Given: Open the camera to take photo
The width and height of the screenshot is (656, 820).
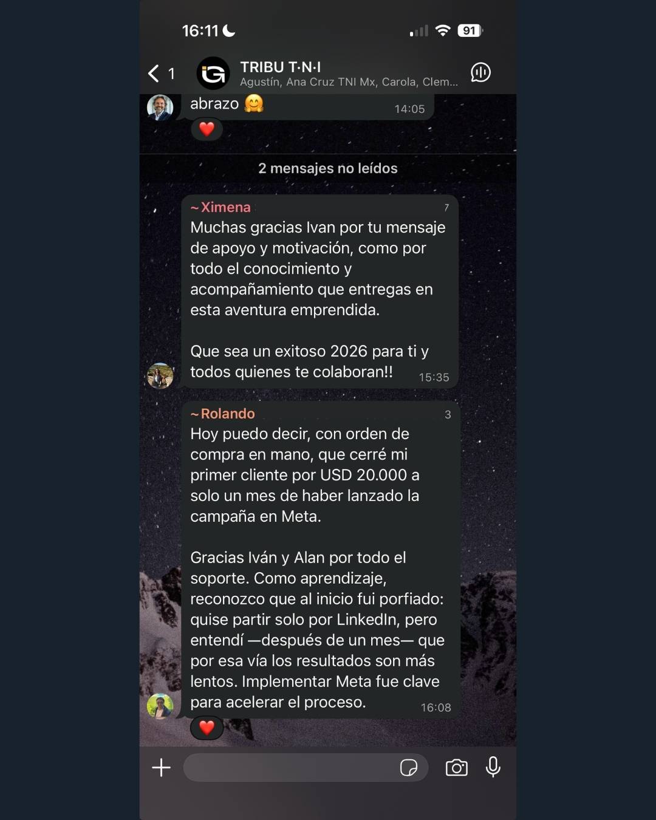Looking at the screenshot, I should (x=457, y=768).
